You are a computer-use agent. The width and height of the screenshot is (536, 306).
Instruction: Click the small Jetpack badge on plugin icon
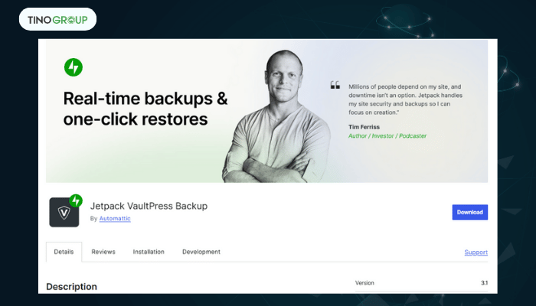point(76,200)
